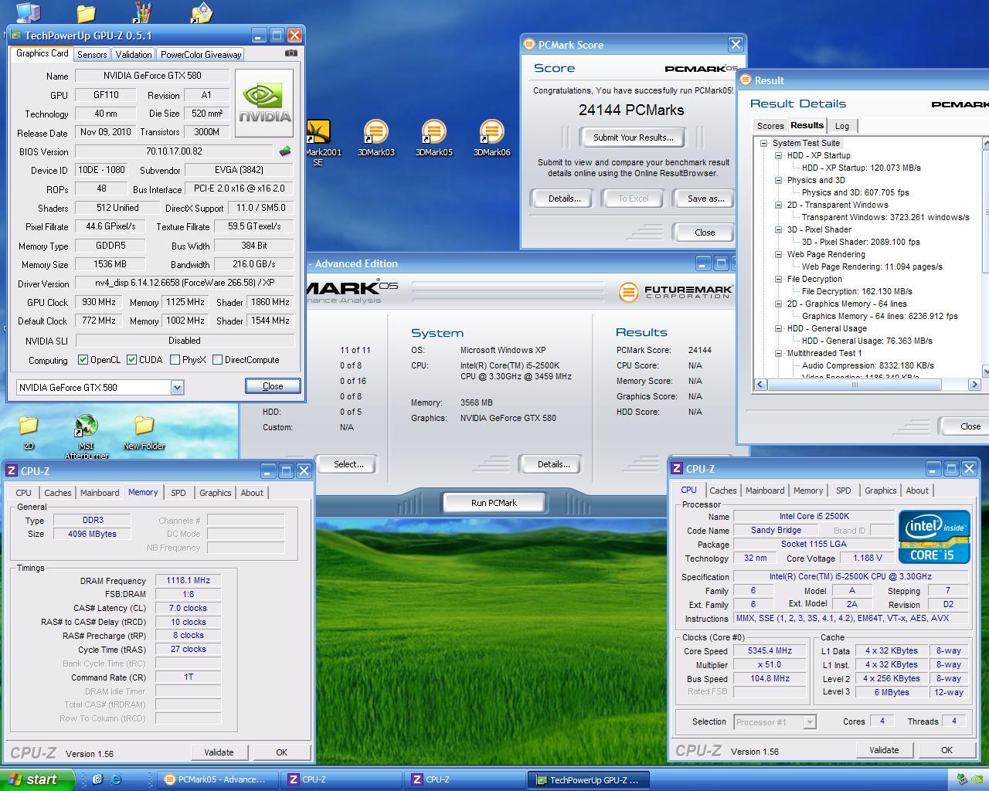The height and width of the screenshot is (791, 989).
Task: Switch to the Validation tab in GPU-Z
Action: [134, 54]
